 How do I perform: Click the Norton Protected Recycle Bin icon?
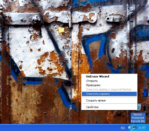[x=139, y=107]
